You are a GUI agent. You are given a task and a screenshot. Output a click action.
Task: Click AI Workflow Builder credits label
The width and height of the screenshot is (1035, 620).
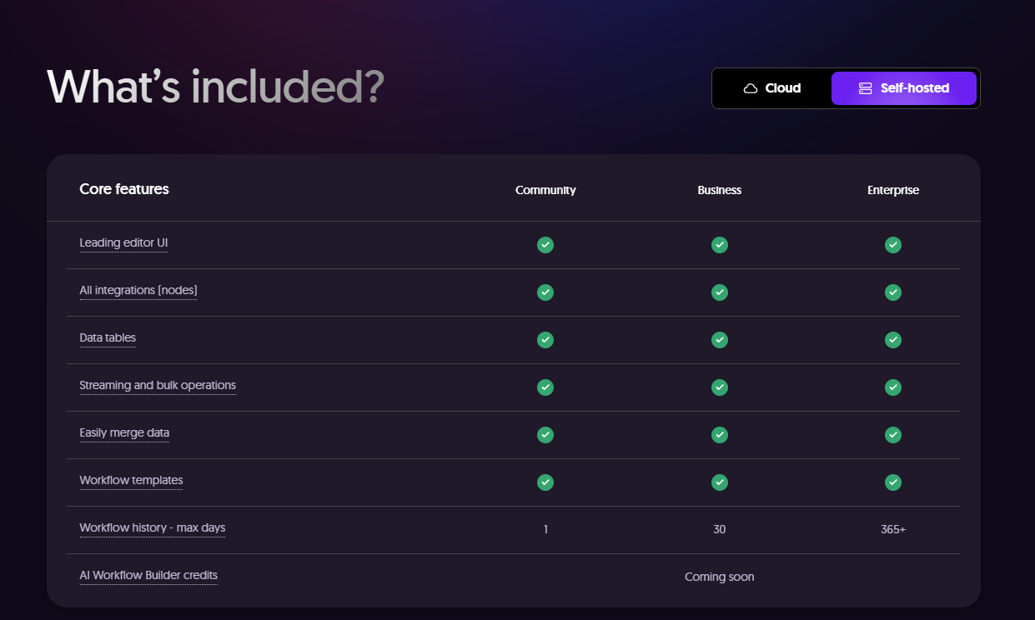pos(148,575)
